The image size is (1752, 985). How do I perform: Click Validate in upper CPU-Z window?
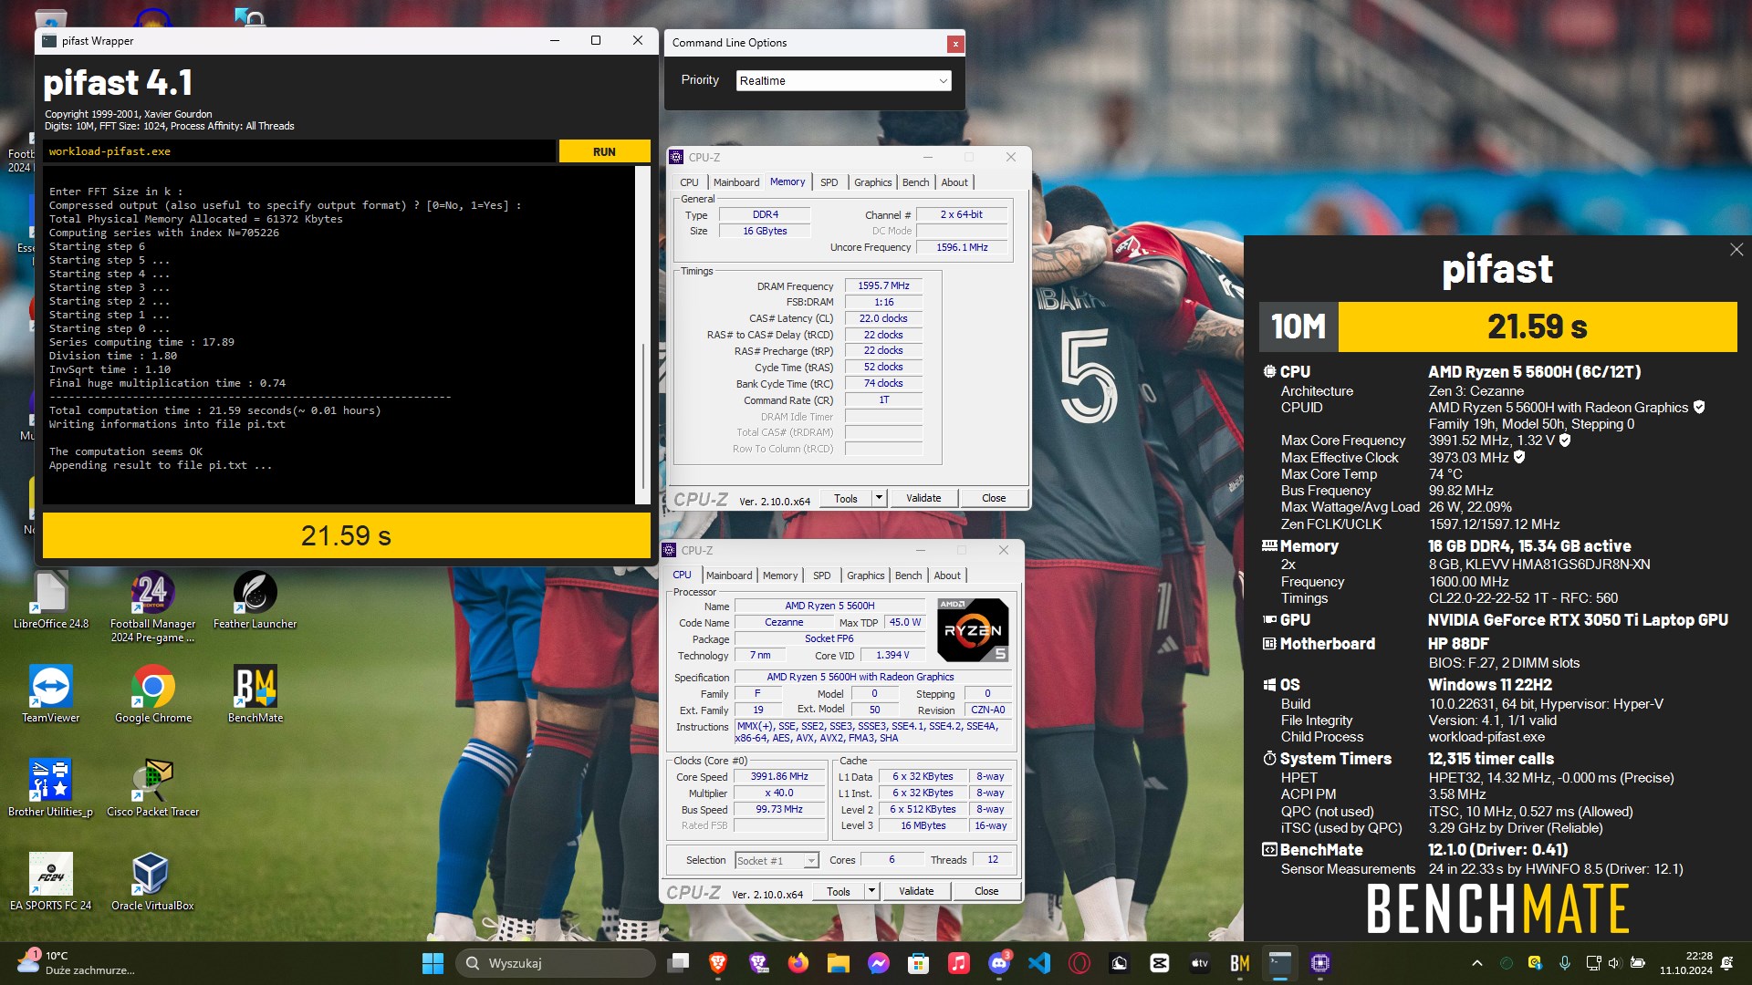click(x=923, y=498)
